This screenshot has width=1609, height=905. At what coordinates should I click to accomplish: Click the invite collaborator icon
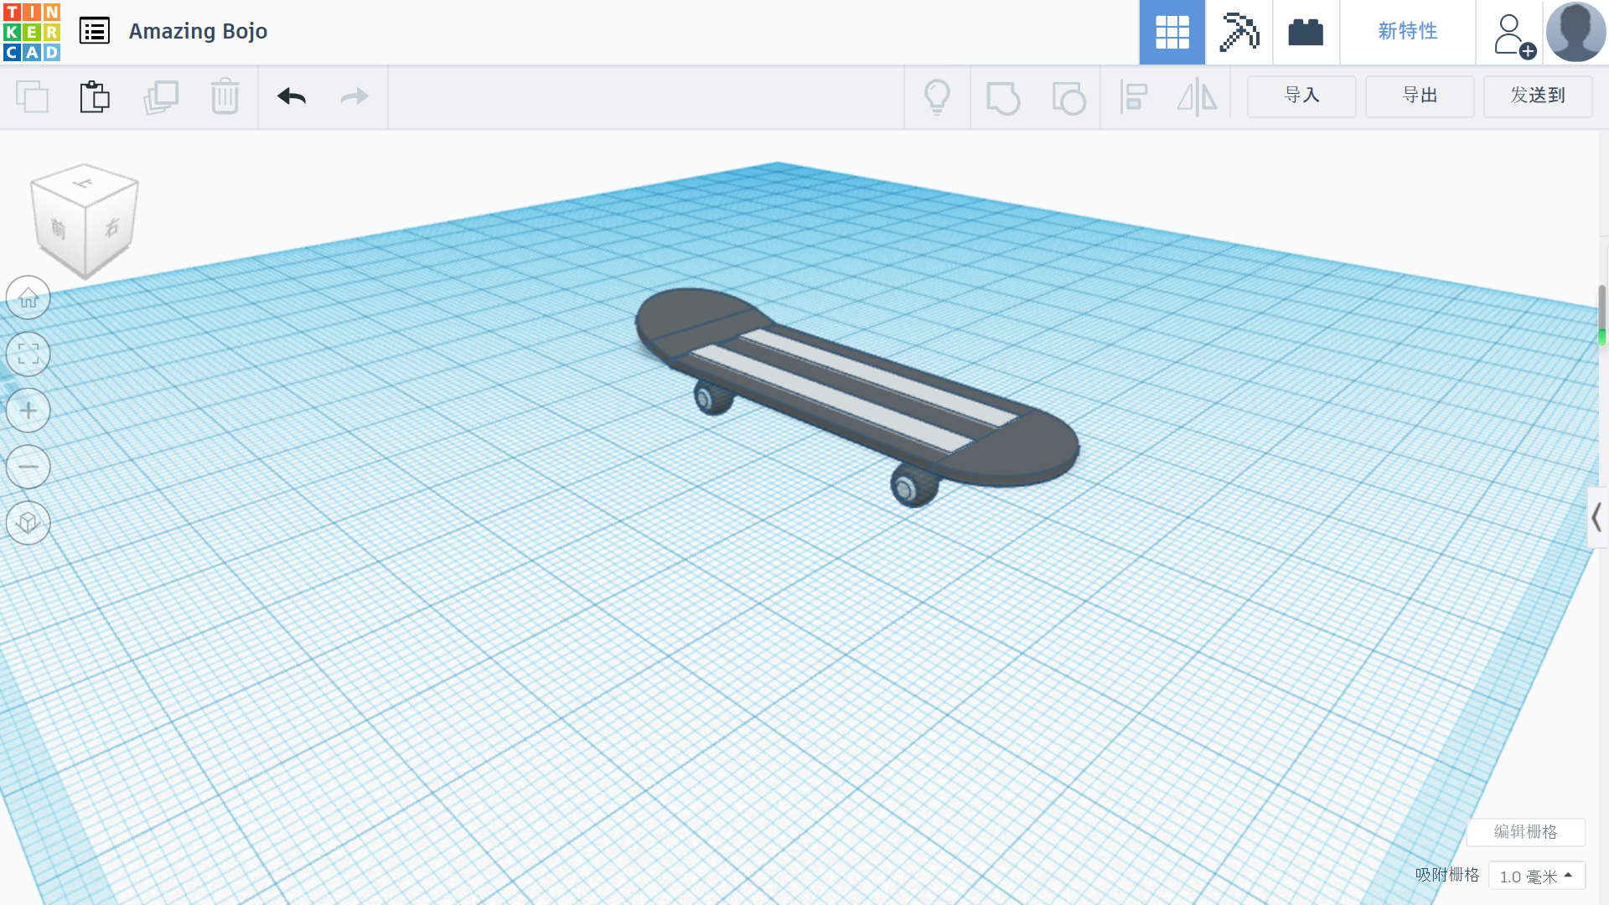pos(1513,35)
